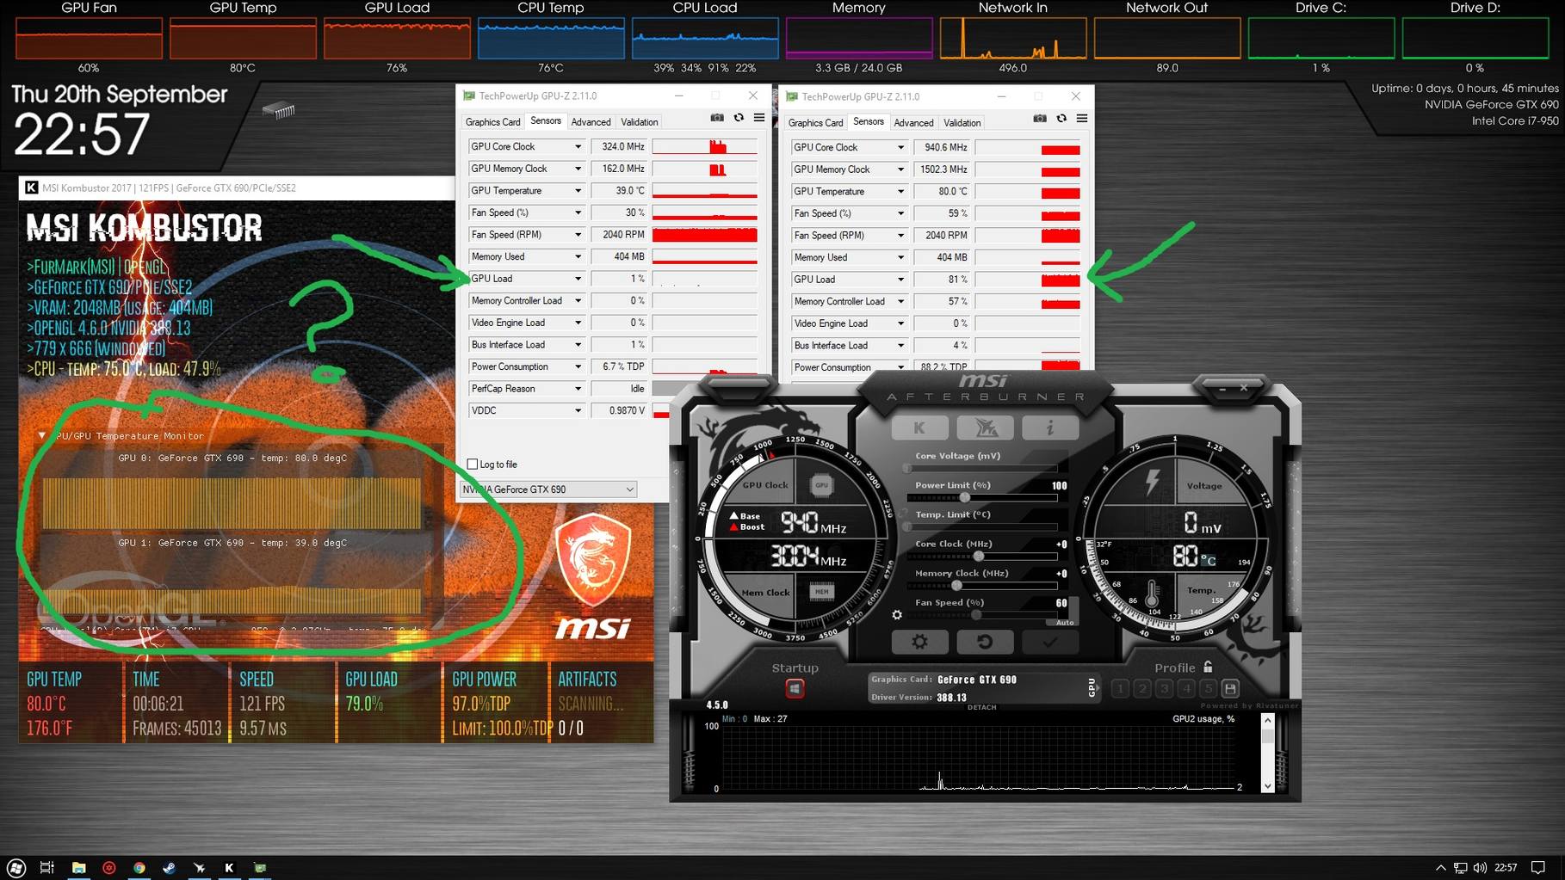Viewport: 1565px width, 880px height.
Task: Open the Windows Start button
Action: coord(16,867)
